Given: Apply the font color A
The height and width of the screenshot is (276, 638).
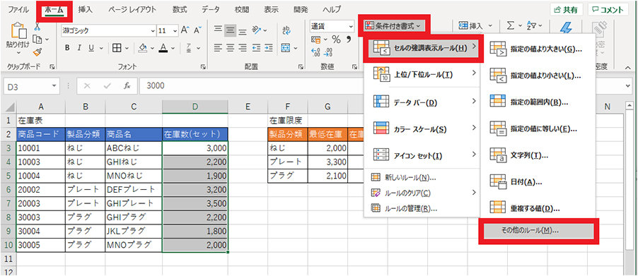Looking at the screenshot, I should (x=163, y=48).
